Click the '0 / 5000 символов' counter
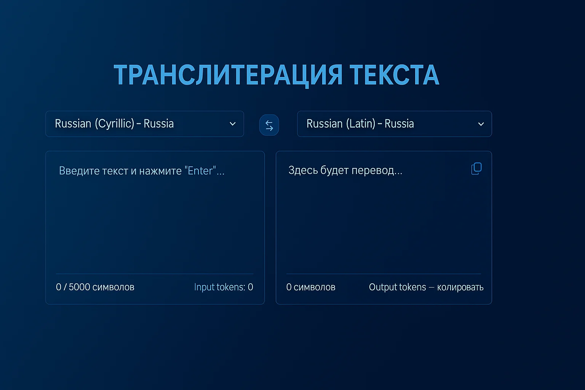Image resolution: width=585 pixels, height=390 pixels. point(95,287)
